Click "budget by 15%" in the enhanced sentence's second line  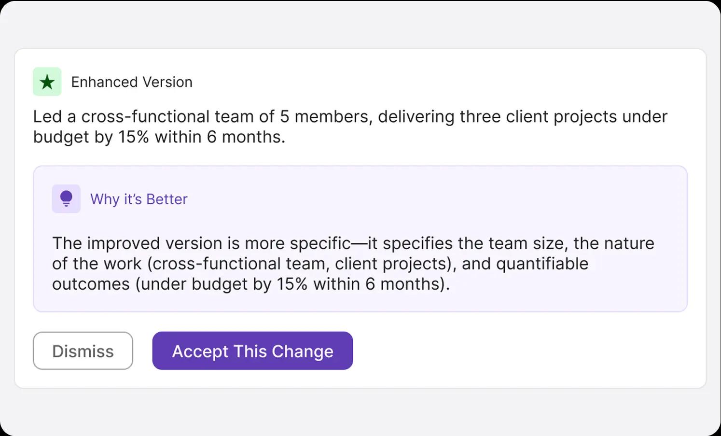pos(91,137)
